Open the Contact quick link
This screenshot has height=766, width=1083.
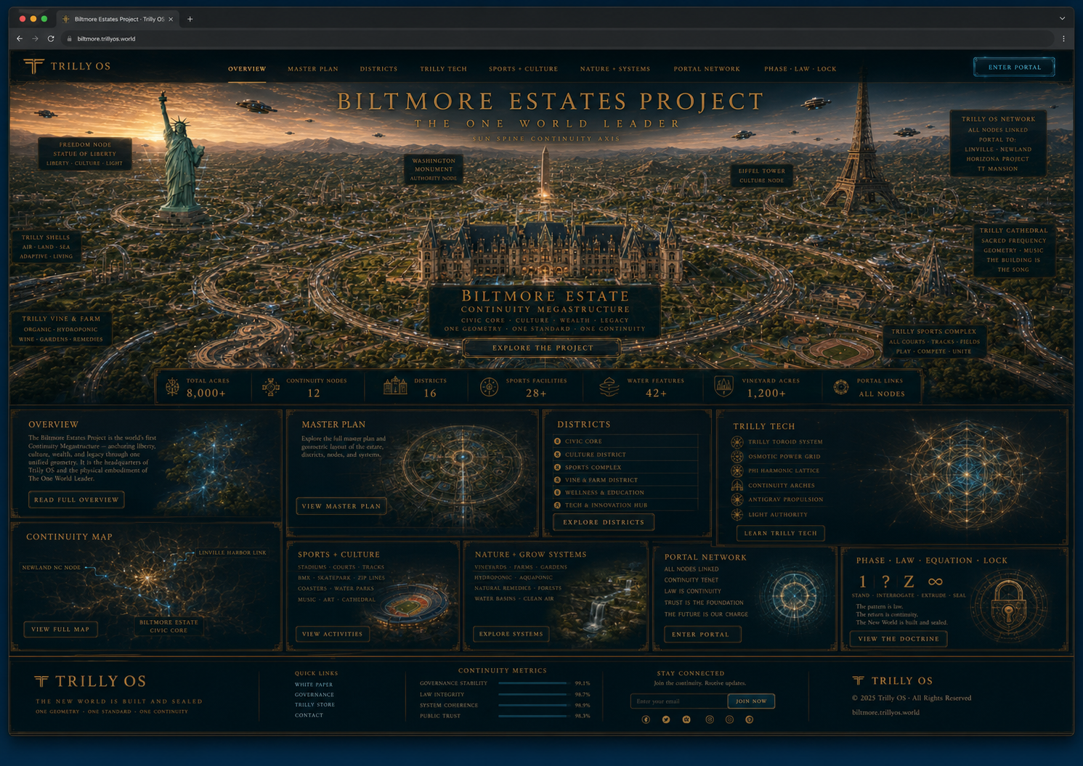[309, 715]
